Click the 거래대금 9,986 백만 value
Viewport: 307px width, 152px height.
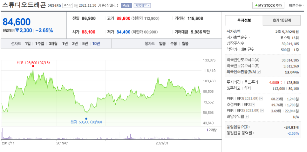point(200,32)
